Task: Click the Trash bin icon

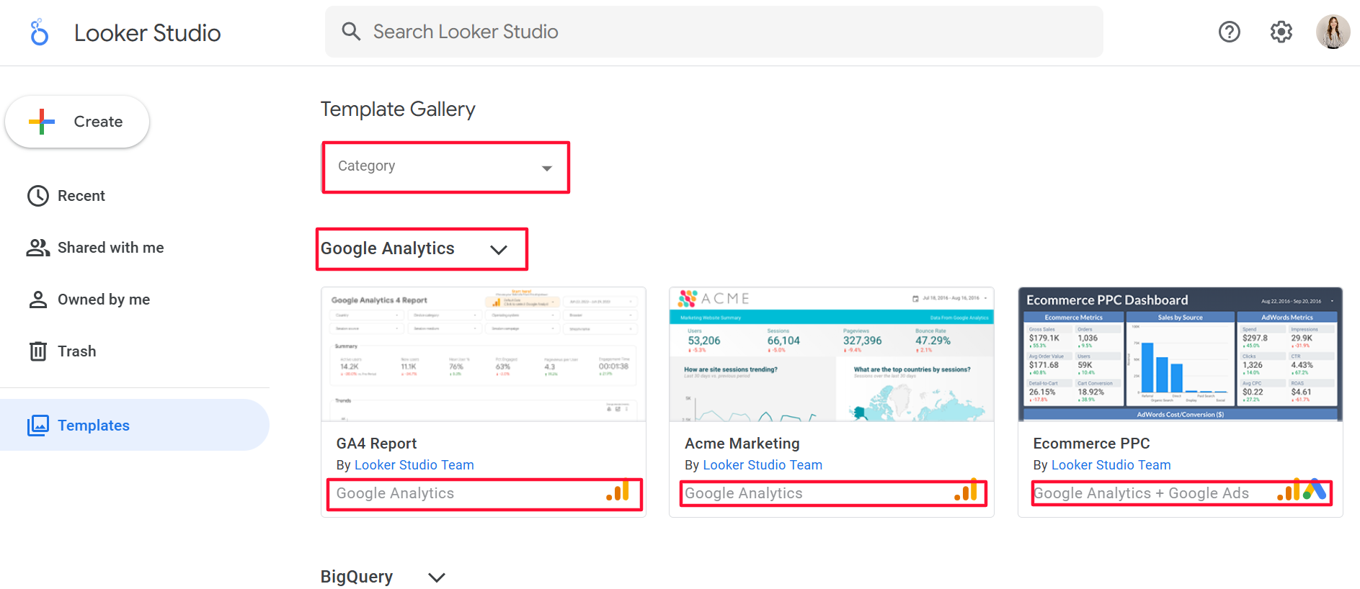Action: [38, 351]
